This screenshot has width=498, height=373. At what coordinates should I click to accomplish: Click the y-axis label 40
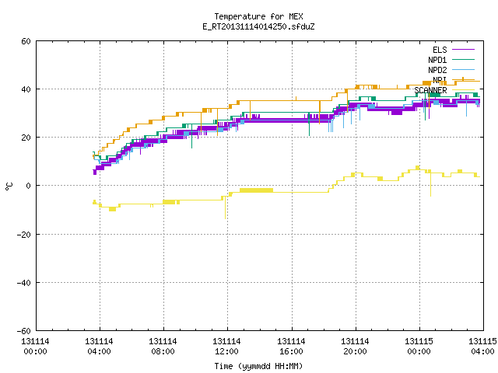point(26,89)
